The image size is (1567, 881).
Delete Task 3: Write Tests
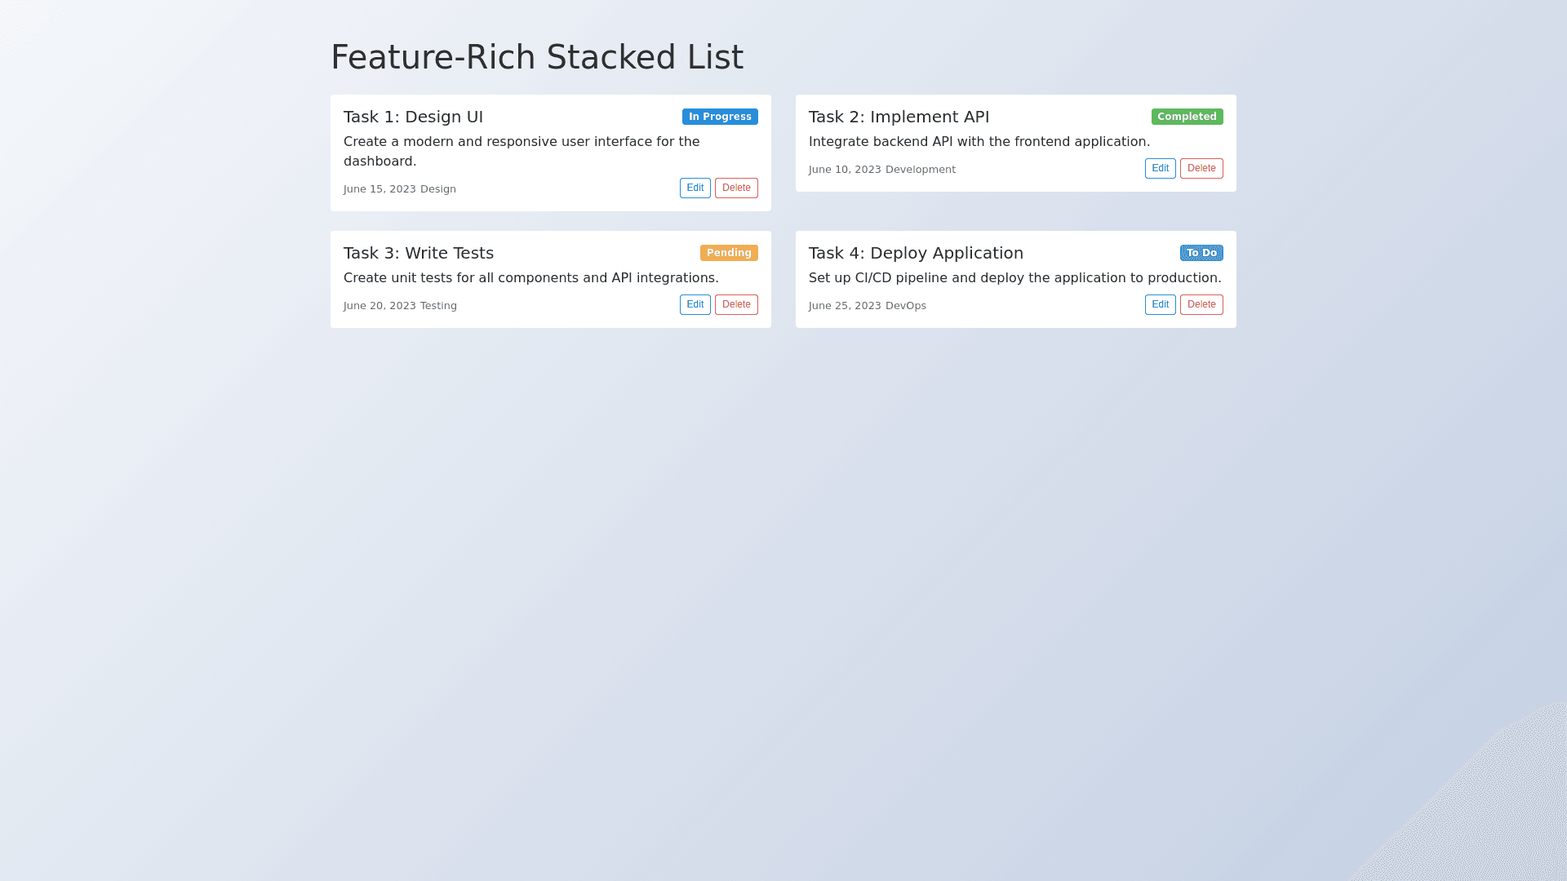coord(736,304)
